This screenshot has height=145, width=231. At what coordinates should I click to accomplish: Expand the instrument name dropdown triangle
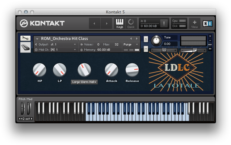(x=37, y=39)
